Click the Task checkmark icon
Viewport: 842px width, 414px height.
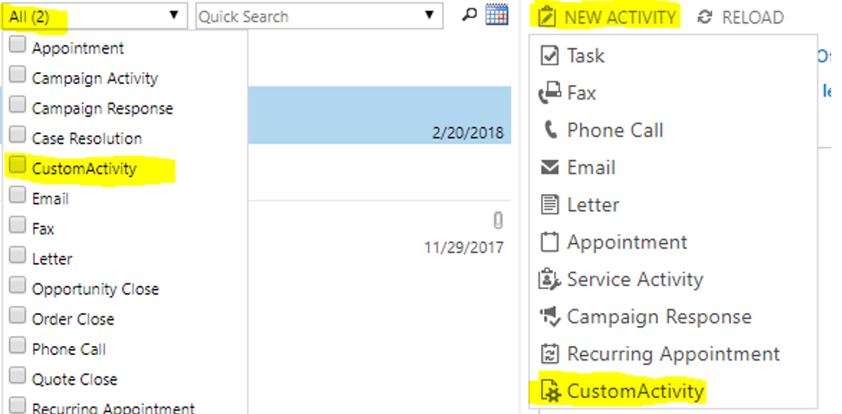tap(549, 55)
